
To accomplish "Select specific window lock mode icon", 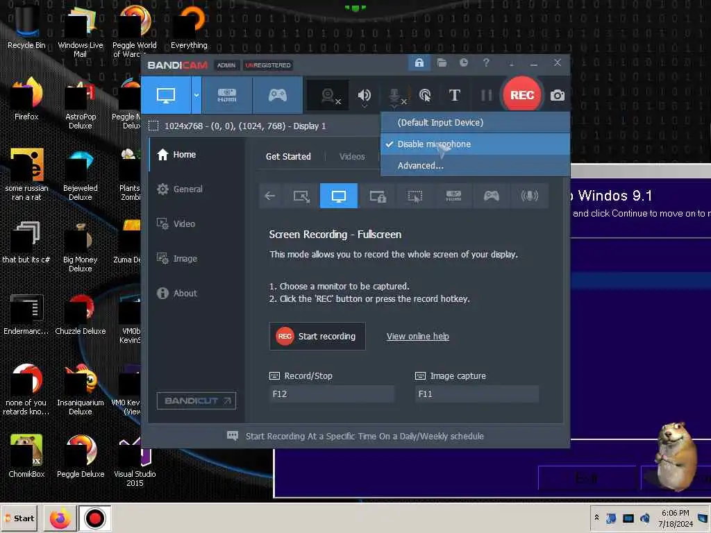I will [377, 196].
